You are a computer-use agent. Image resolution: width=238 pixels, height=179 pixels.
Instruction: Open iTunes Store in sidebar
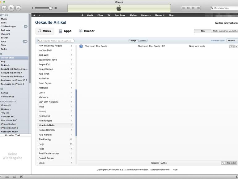[x=14, y=58]
